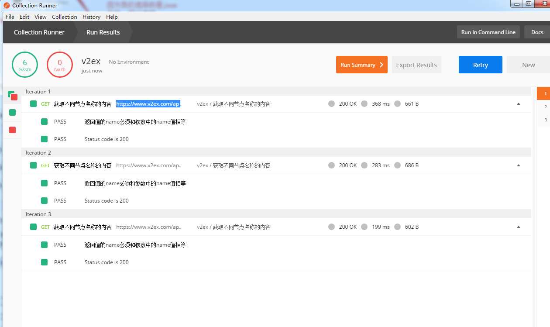Open the File menu
Screen dimensions: 550x327
click(10, 17)
